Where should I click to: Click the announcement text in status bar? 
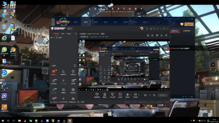68,102
